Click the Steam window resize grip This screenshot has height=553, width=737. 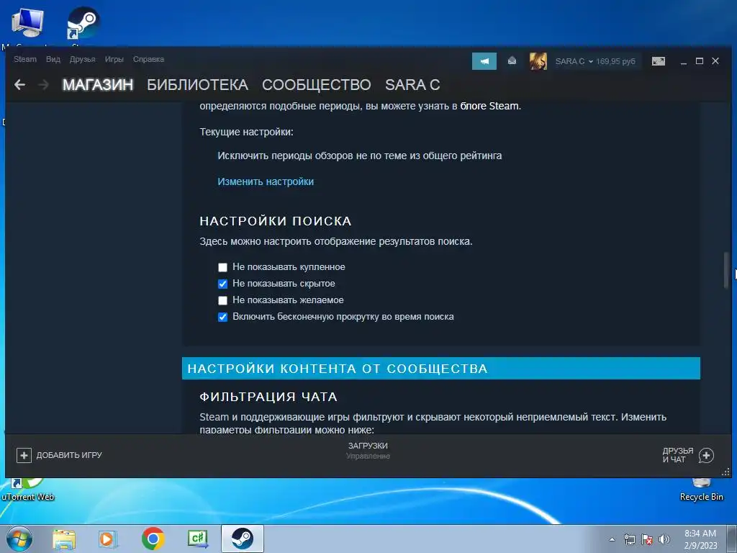[725, 472]
